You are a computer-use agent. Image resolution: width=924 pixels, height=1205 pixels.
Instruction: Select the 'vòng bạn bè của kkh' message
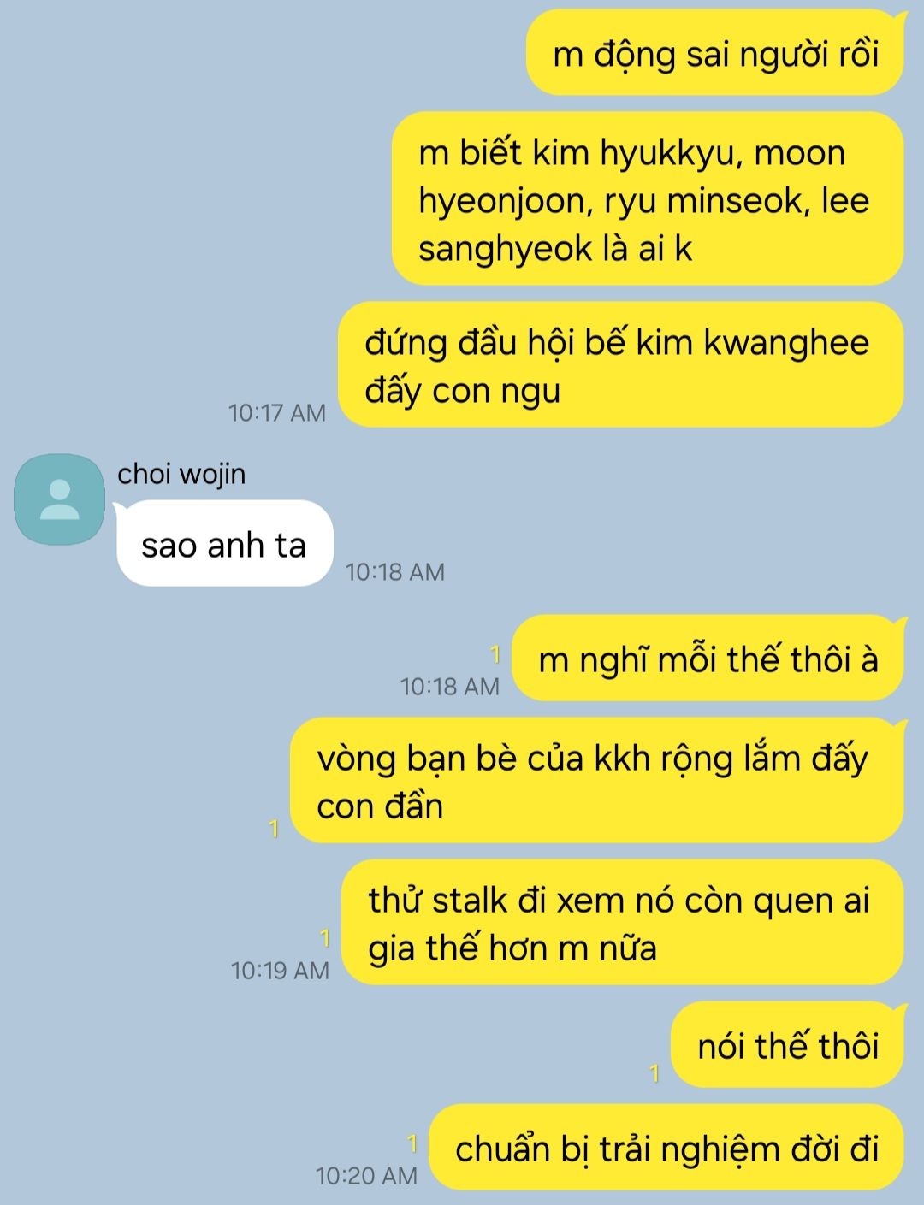tap(597, 781)
